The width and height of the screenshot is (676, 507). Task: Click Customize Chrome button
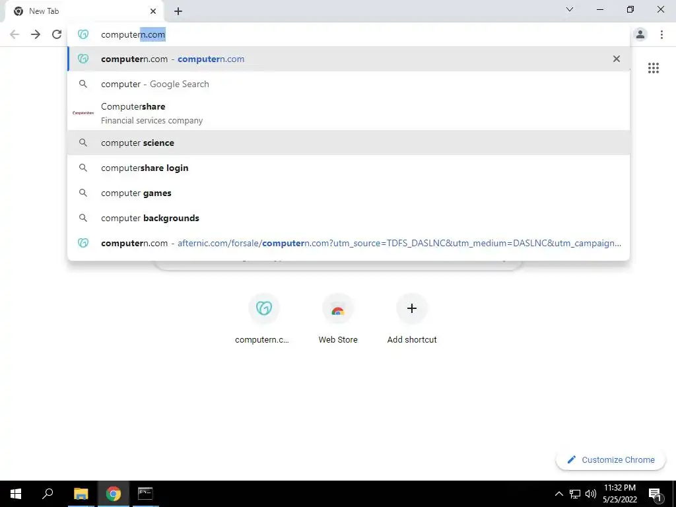611,459
